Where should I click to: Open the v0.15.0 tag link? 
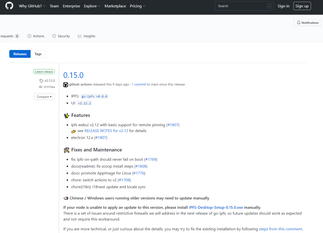pyautogui.click(x=50, y=80)
